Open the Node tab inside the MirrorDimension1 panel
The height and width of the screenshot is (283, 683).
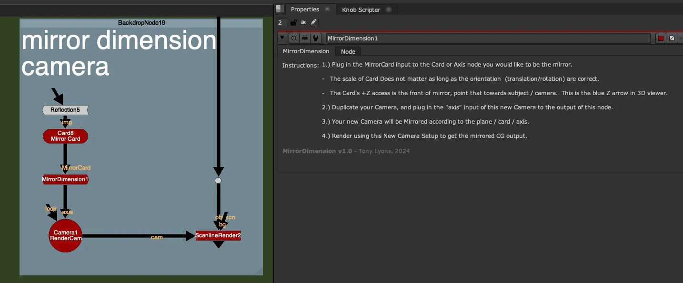click(x=348, y=51)
